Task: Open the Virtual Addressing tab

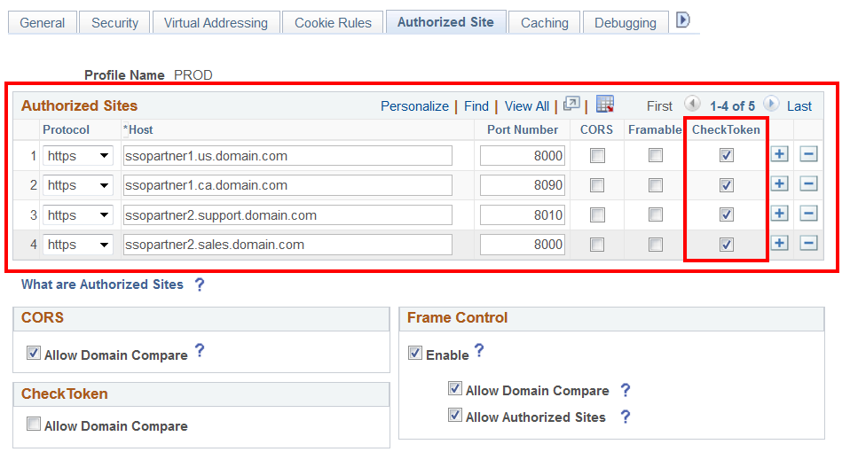Action: coord(216,23)
